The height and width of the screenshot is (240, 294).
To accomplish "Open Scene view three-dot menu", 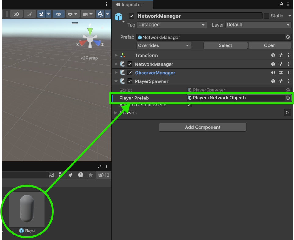I will (x=106, y=4).
